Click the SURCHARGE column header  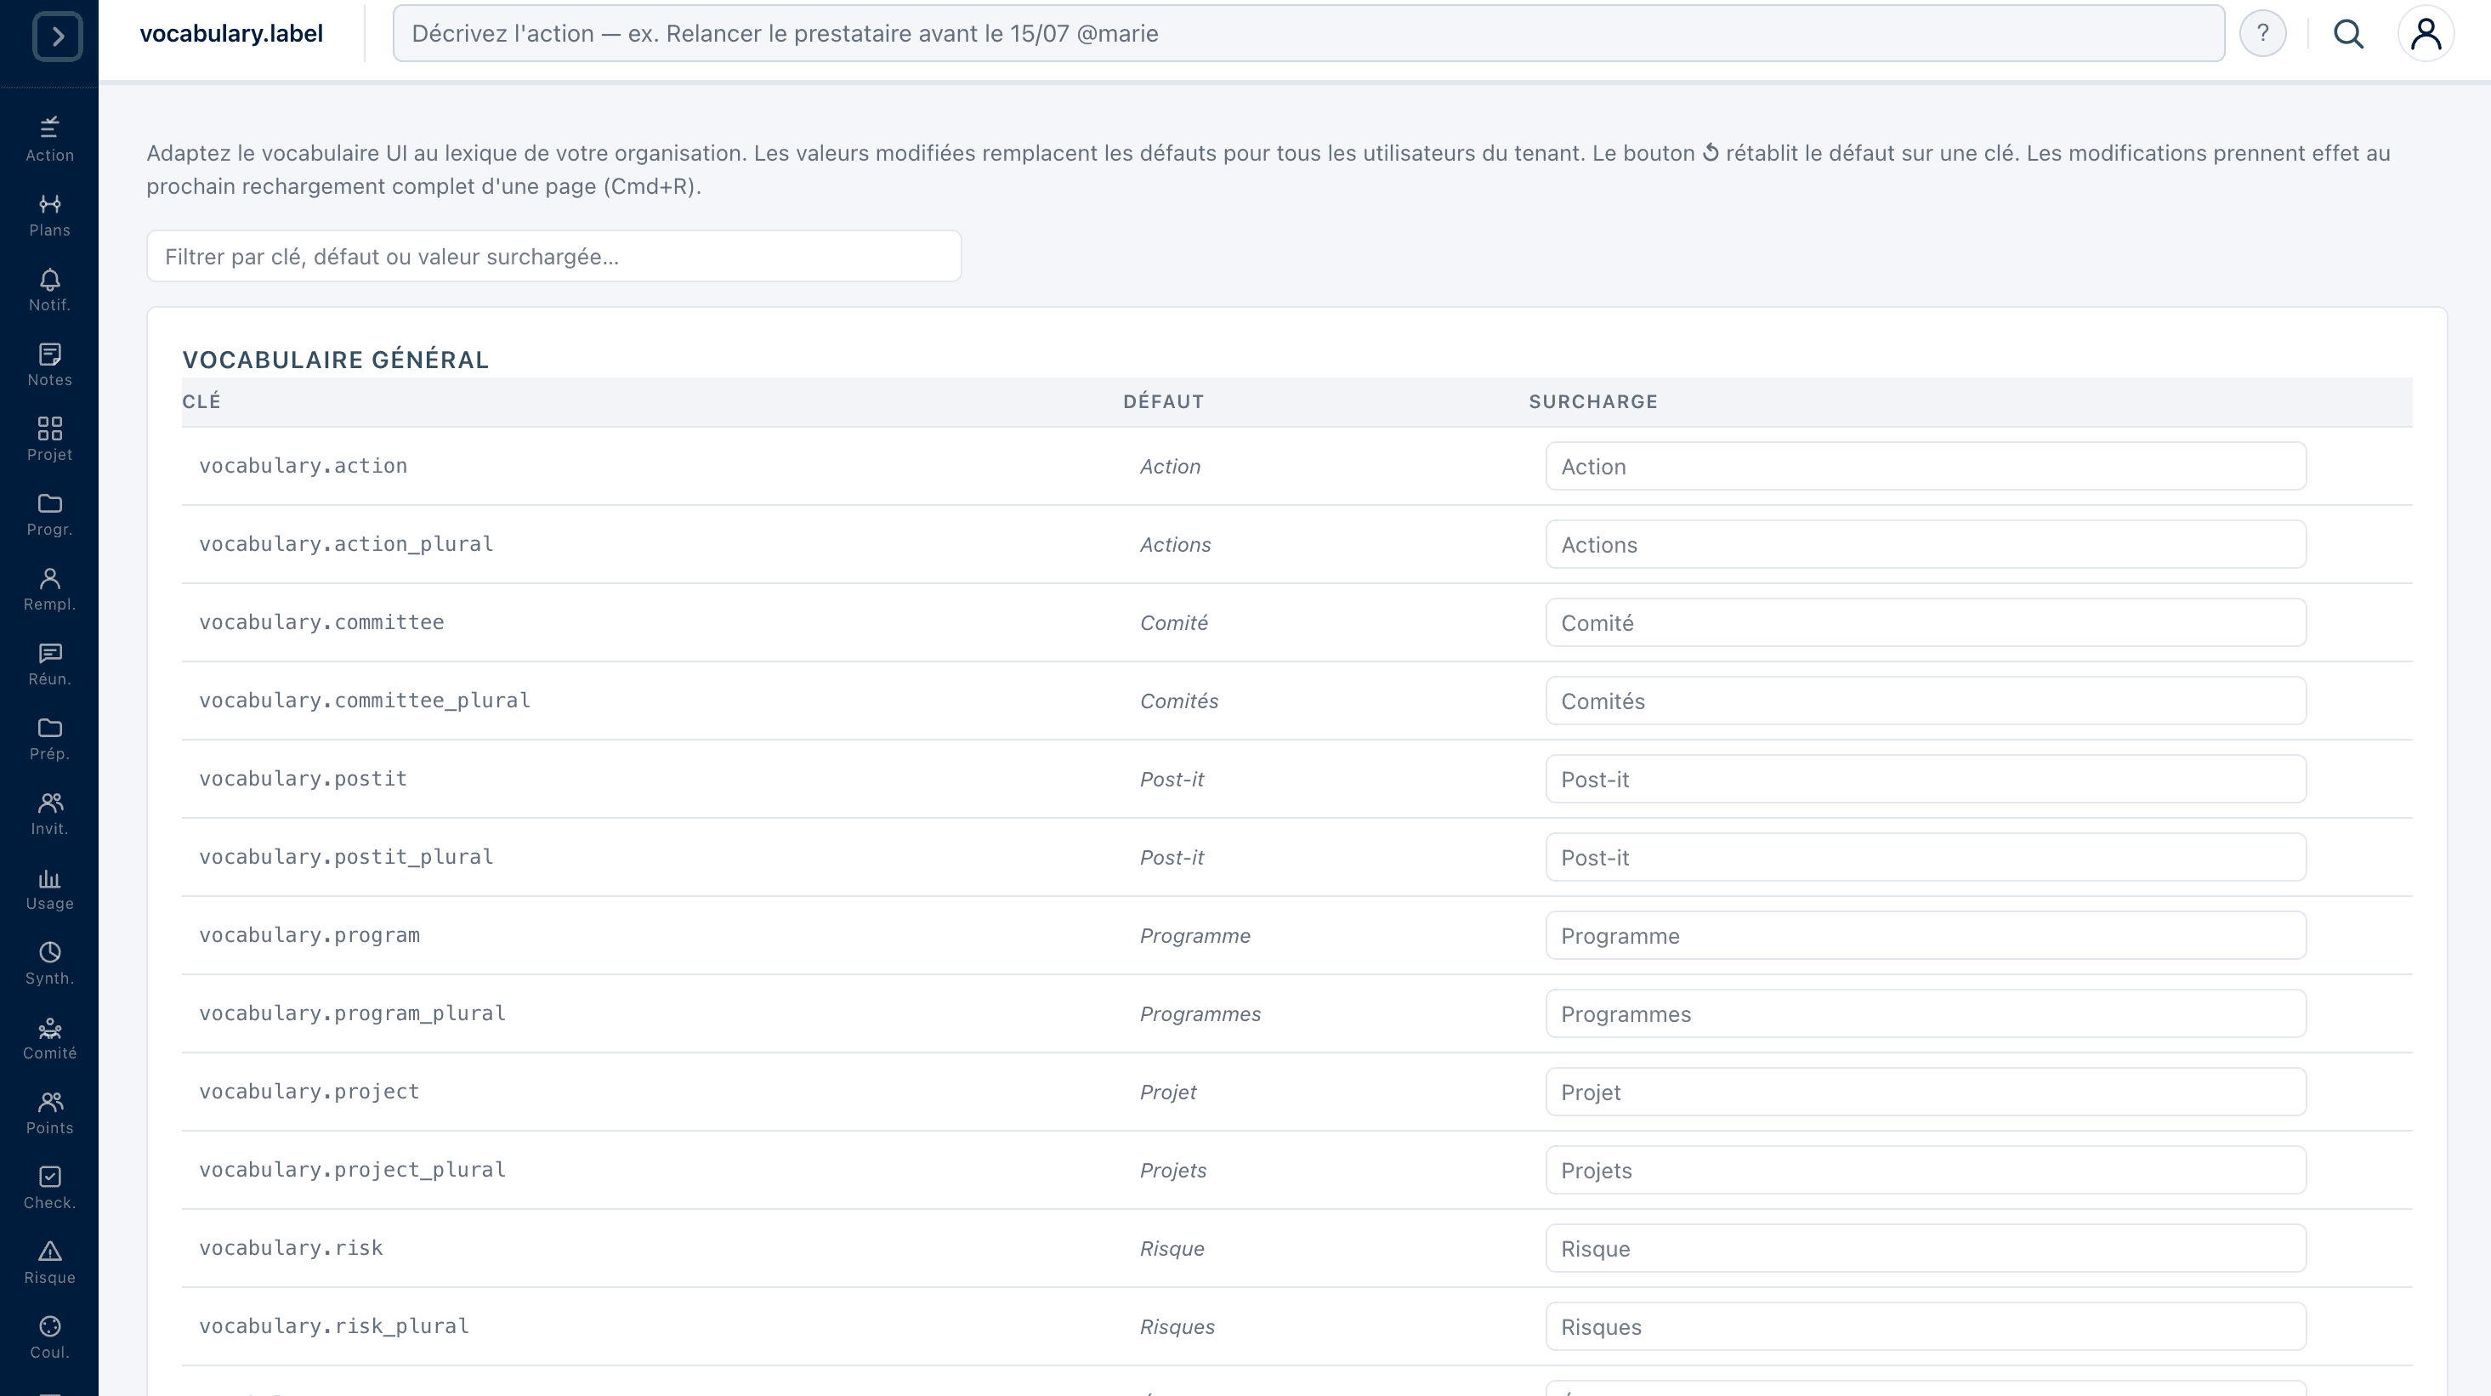tap(1592, 401)
